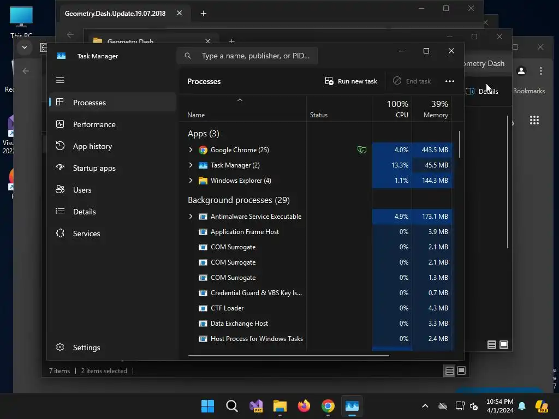The image size is (559, 419).
Task: Click the End task button
Action: [412, 81]
